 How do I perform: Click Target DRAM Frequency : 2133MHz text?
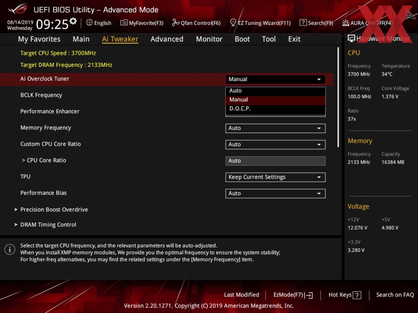pos(66,65)
